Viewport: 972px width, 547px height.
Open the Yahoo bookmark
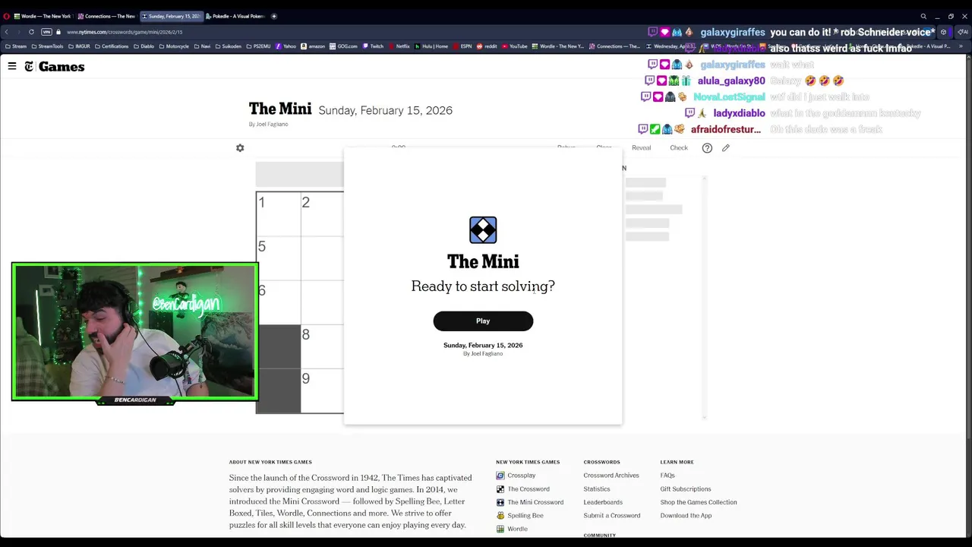(x=286, y=46)
